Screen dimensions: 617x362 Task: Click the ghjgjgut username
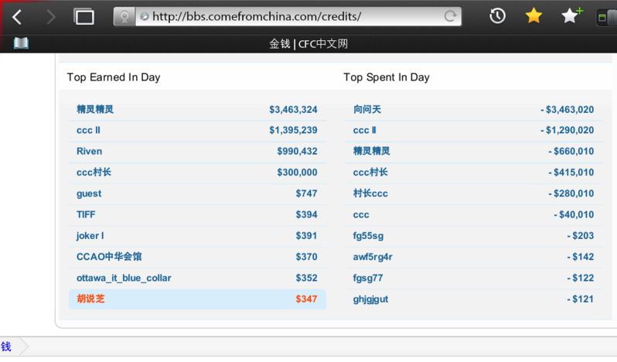(371, 299)
